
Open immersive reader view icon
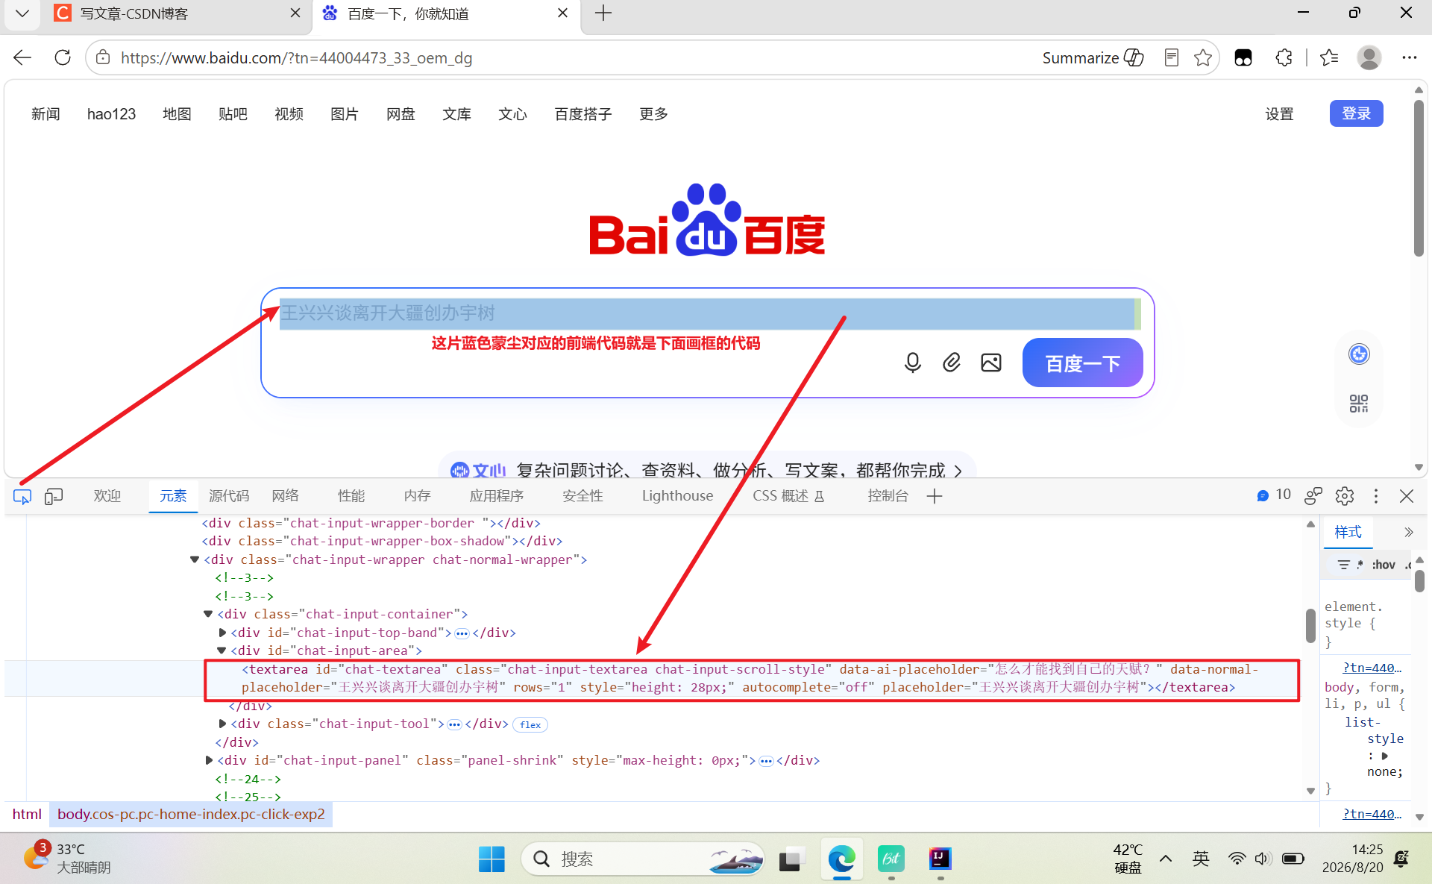coord(1172,57)
